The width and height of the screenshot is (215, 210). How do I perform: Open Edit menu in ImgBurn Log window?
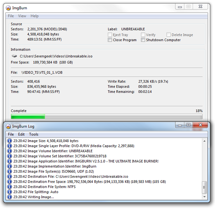click(x=21, y=134)
